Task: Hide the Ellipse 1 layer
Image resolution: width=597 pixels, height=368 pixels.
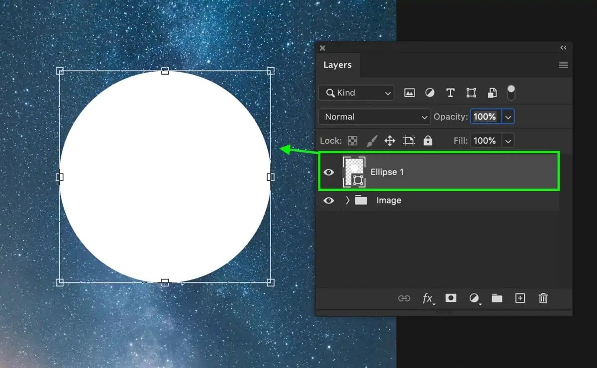Action: (328, 172)
